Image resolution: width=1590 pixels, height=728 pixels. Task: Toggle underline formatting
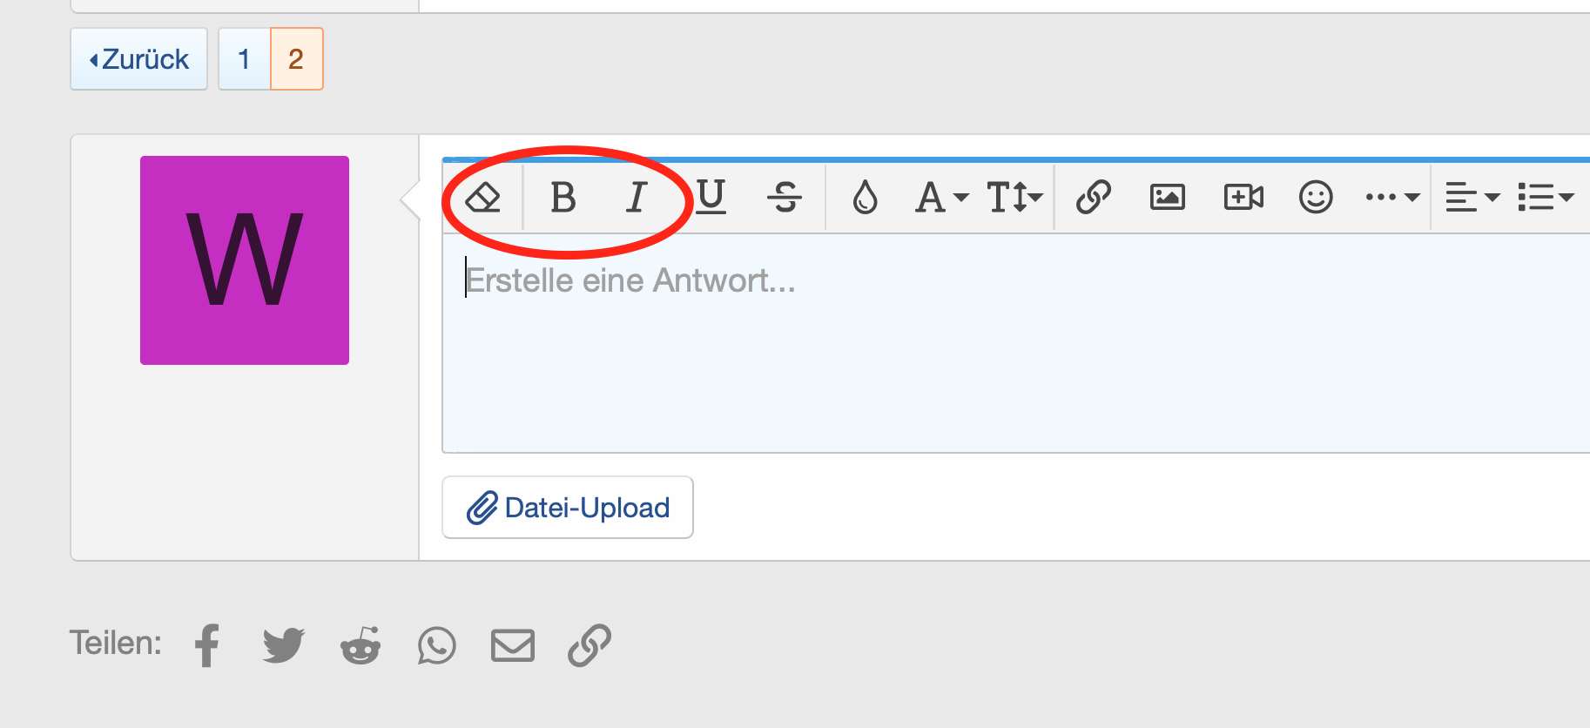coord(711,197)
